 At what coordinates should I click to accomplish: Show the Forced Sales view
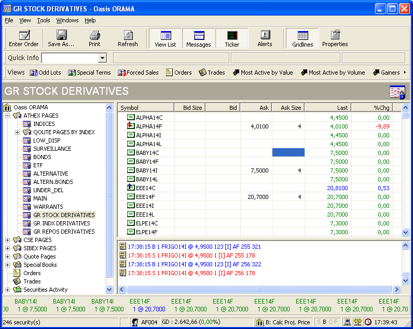click(138, 73)
